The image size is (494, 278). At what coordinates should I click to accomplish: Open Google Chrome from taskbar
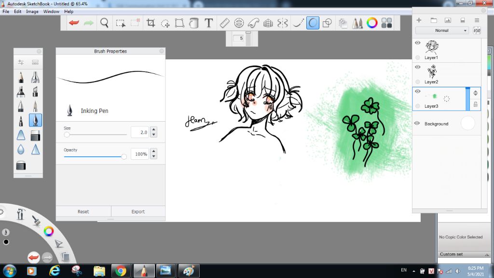[121, 271]
